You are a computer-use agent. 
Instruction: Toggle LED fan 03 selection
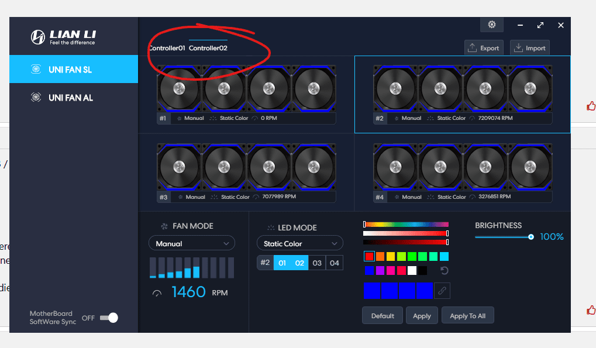(x=317, y=263)
